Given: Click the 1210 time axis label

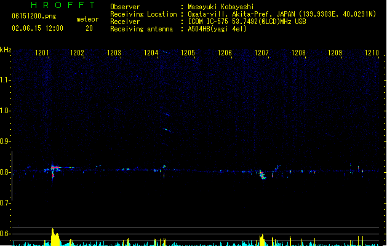Looking at the screenshot, I should pos(372,52).
